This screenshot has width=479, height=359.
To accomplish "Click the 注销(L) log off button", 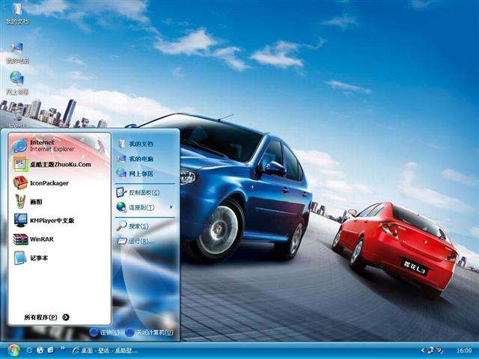I will pos(105,332).
